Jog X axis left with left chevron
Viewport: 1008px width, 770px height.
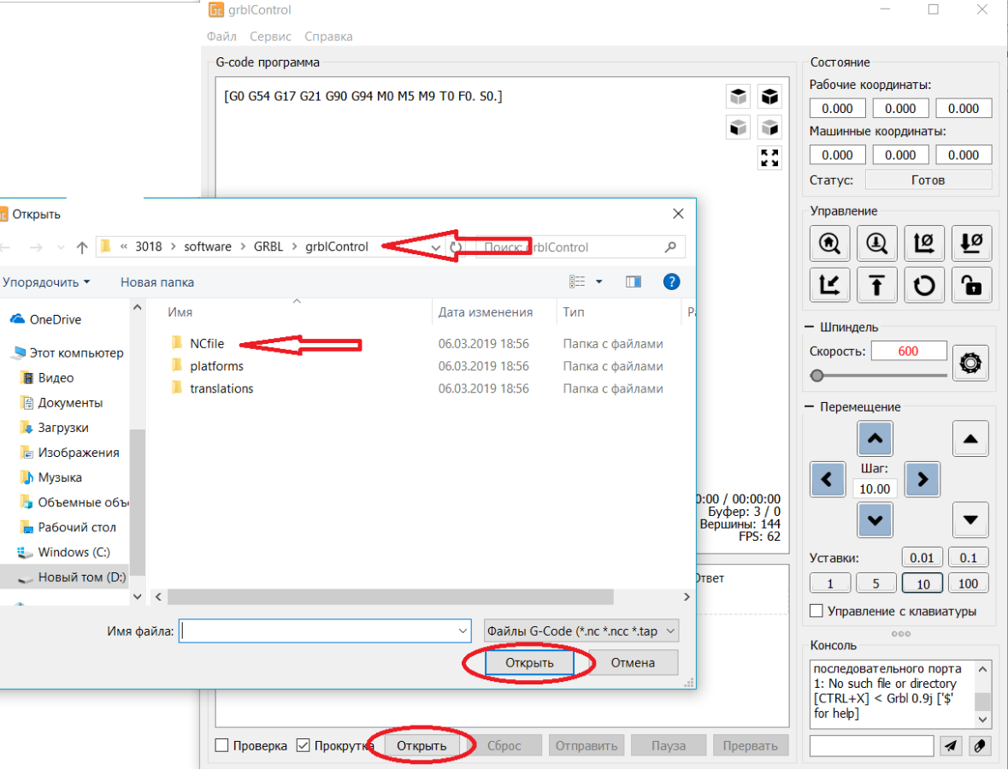[x=828, y=479]
